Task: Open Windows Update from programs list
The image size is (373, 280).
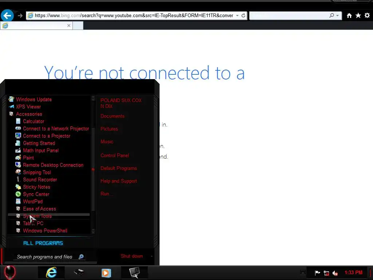Action: (34, 100)
